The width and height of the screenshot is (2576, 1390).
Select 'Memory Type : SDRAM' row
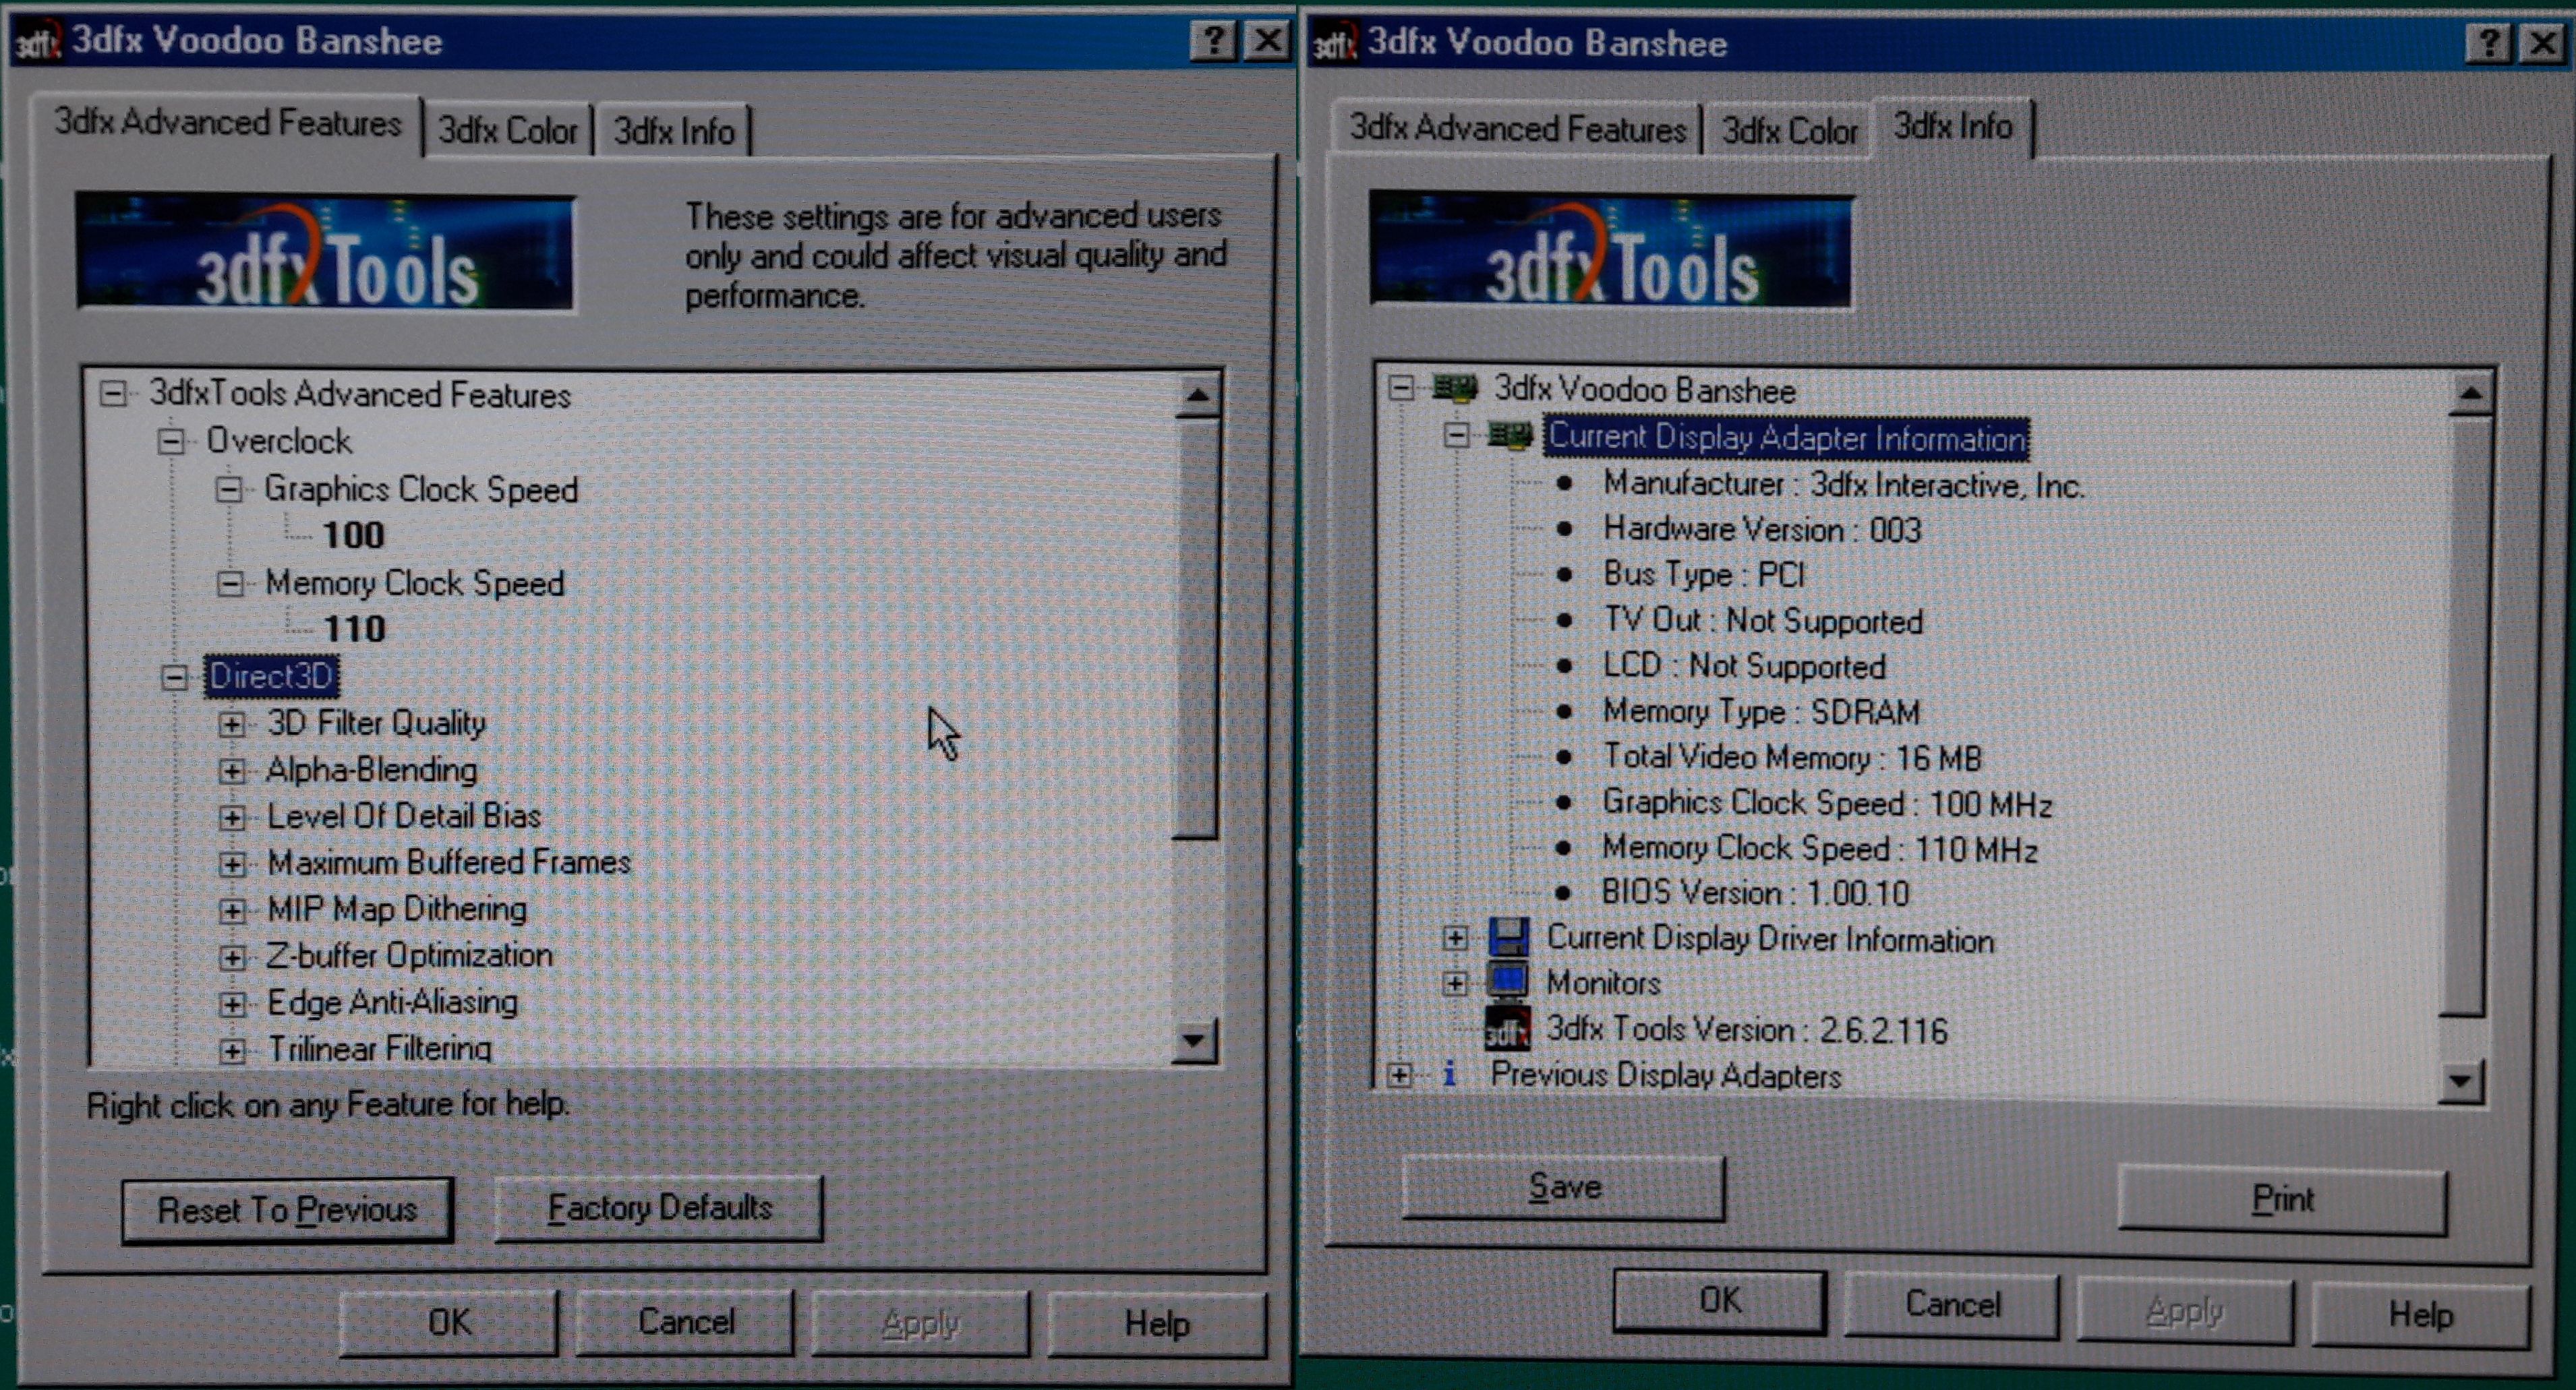coord(1761,711)
